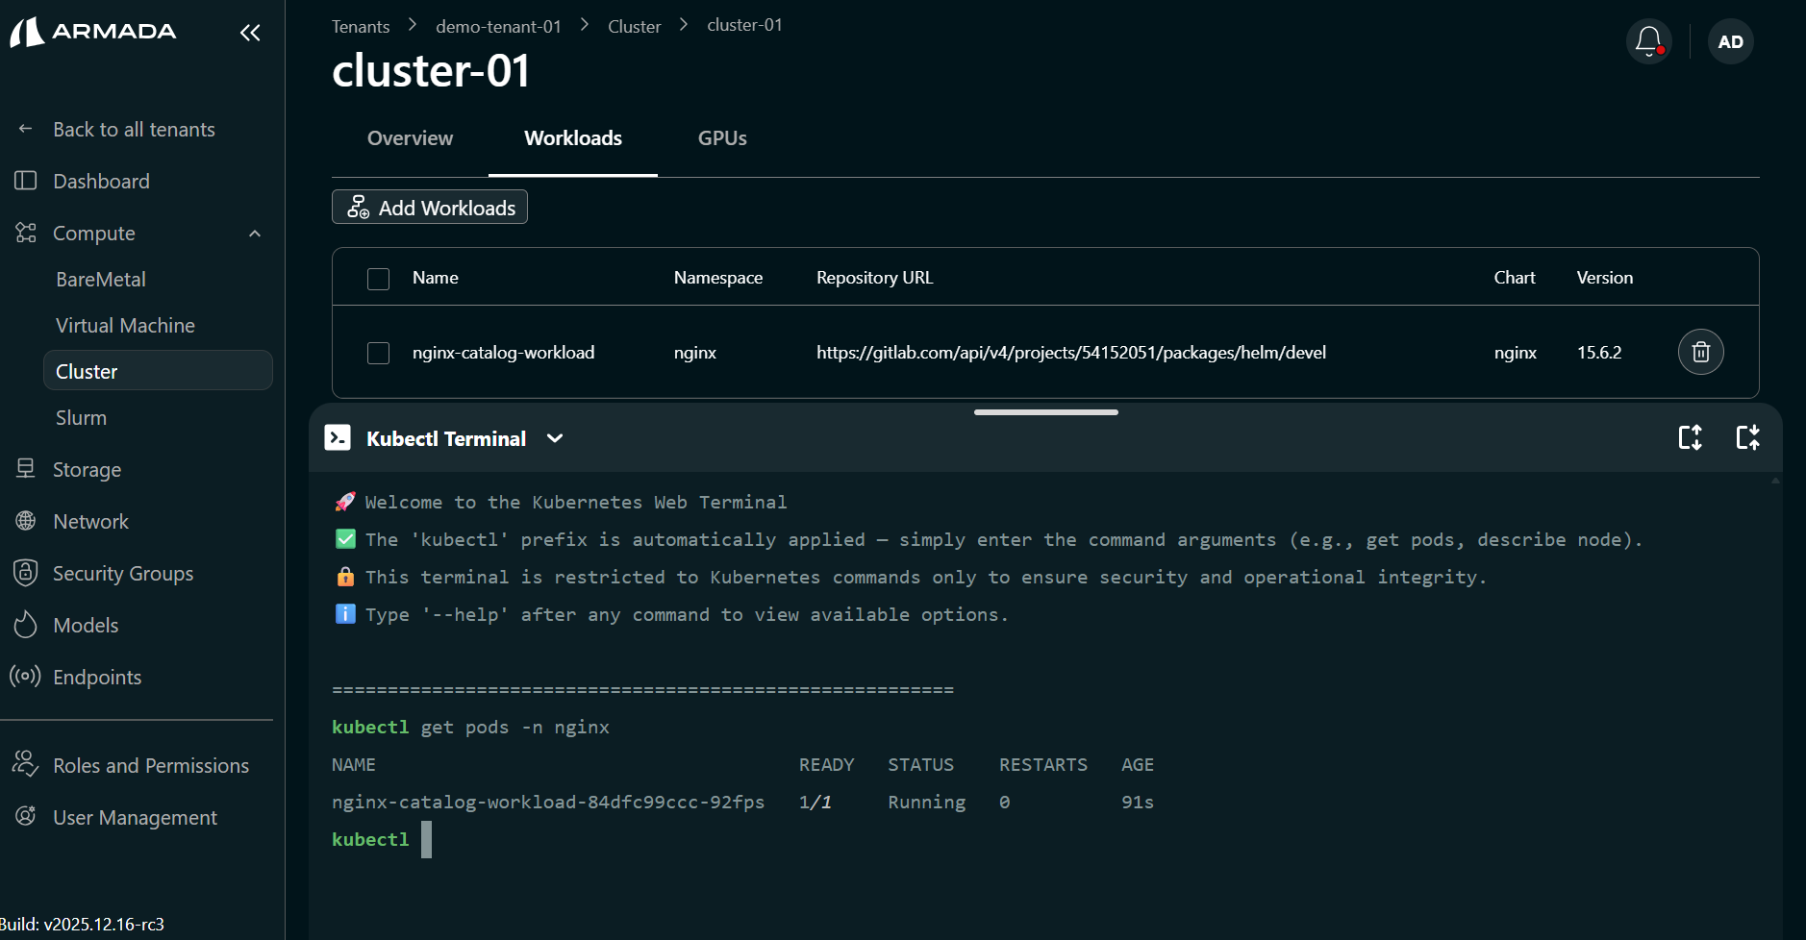Go back to all tenants
This screenshot has width=1806, height=940.
click(x=134, y=130)
